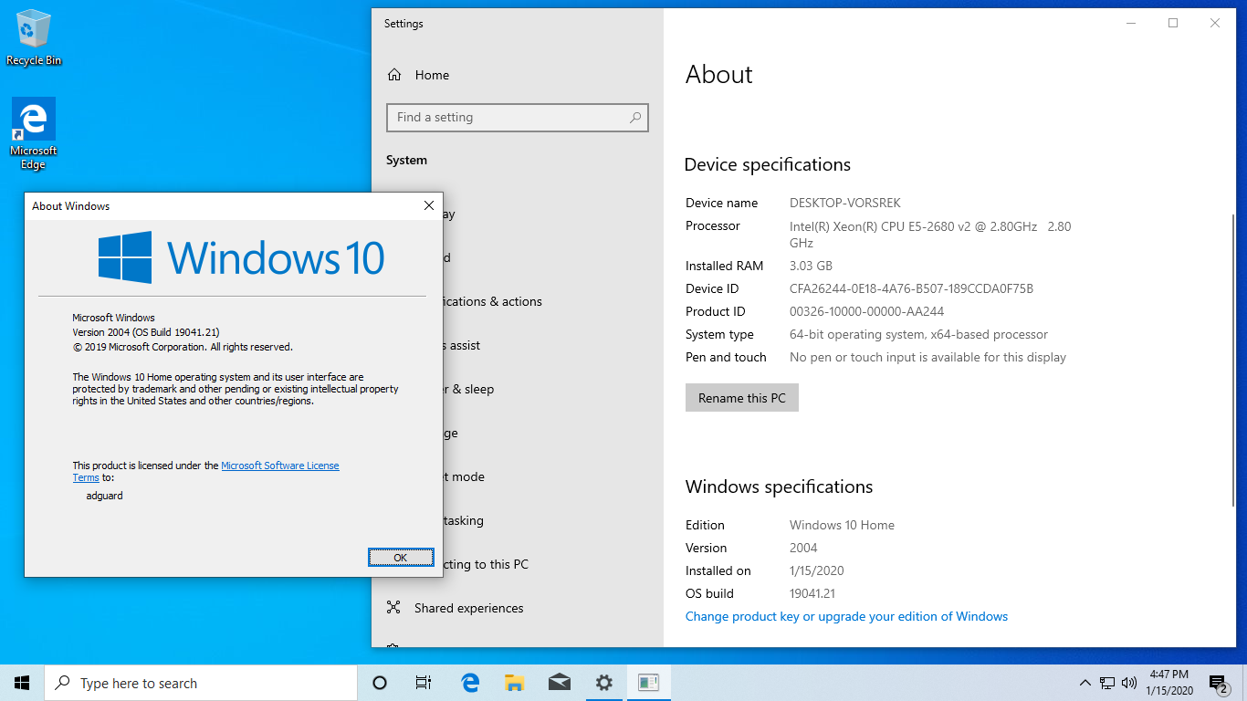Select Power & sleep in Settings sidebar
The width and height of the screenshot is (1247, 701).
pyautogui.click(x=468, y=389)
